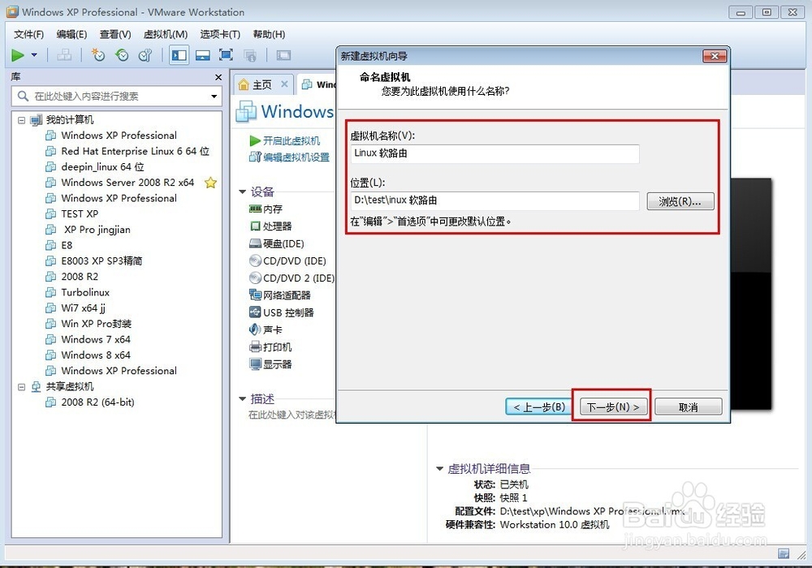Image resolution: width=812 pixels, height=568 pixels.
Task: Click the send Ctrl+Alt+Del toolbar icon
Action: [x=64, y=55]
